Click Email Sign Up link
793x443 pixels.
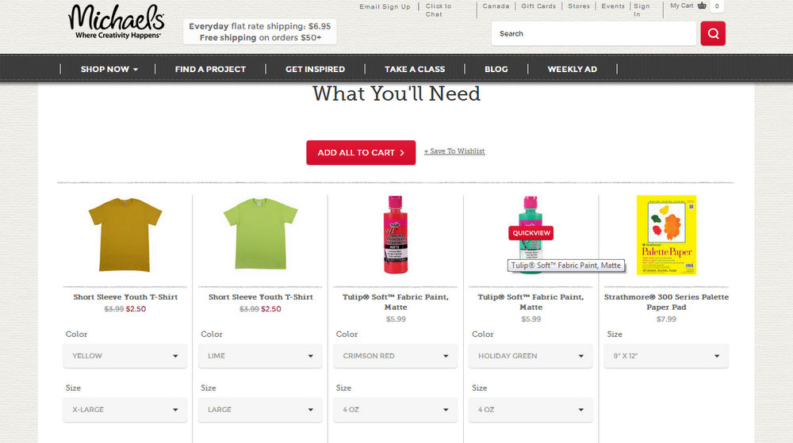click(x=385, y=6)
